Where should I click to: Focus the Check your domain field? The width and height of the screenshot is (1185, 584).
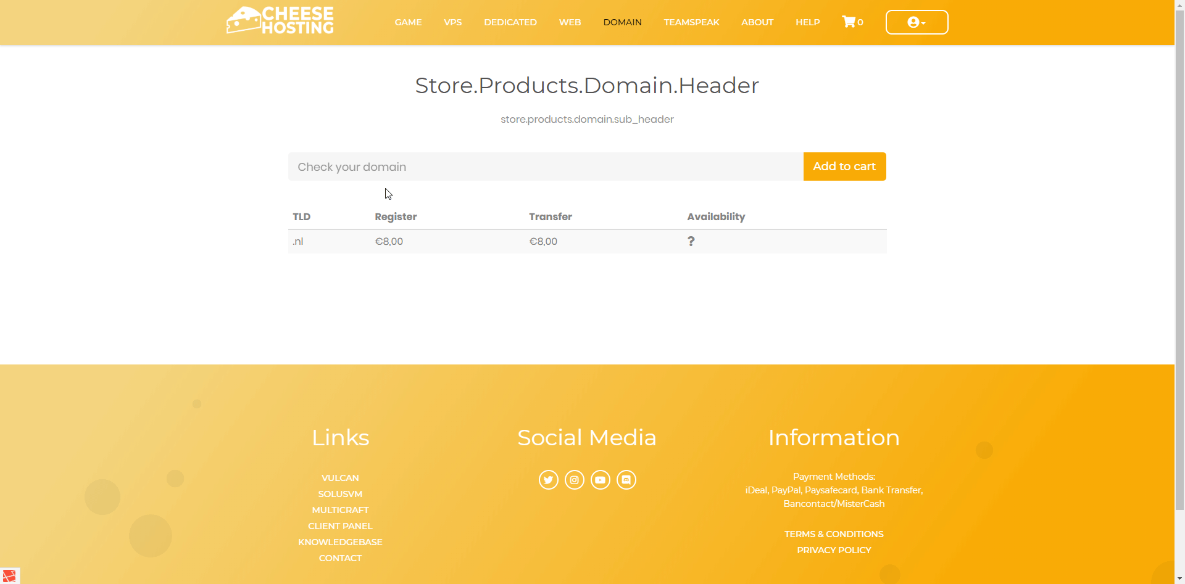pyautogui.click(x=545, y=167)
